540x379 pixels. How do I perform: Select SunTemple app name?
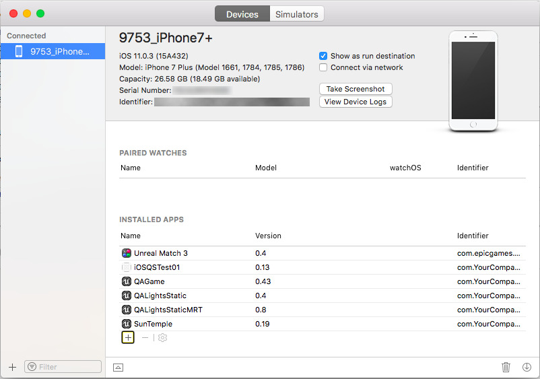[x=153, y=324]
